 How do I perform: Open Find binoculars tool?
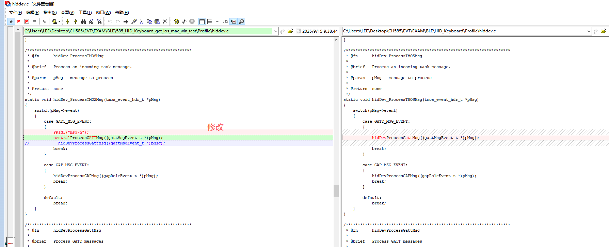click(x=83, y=21)
